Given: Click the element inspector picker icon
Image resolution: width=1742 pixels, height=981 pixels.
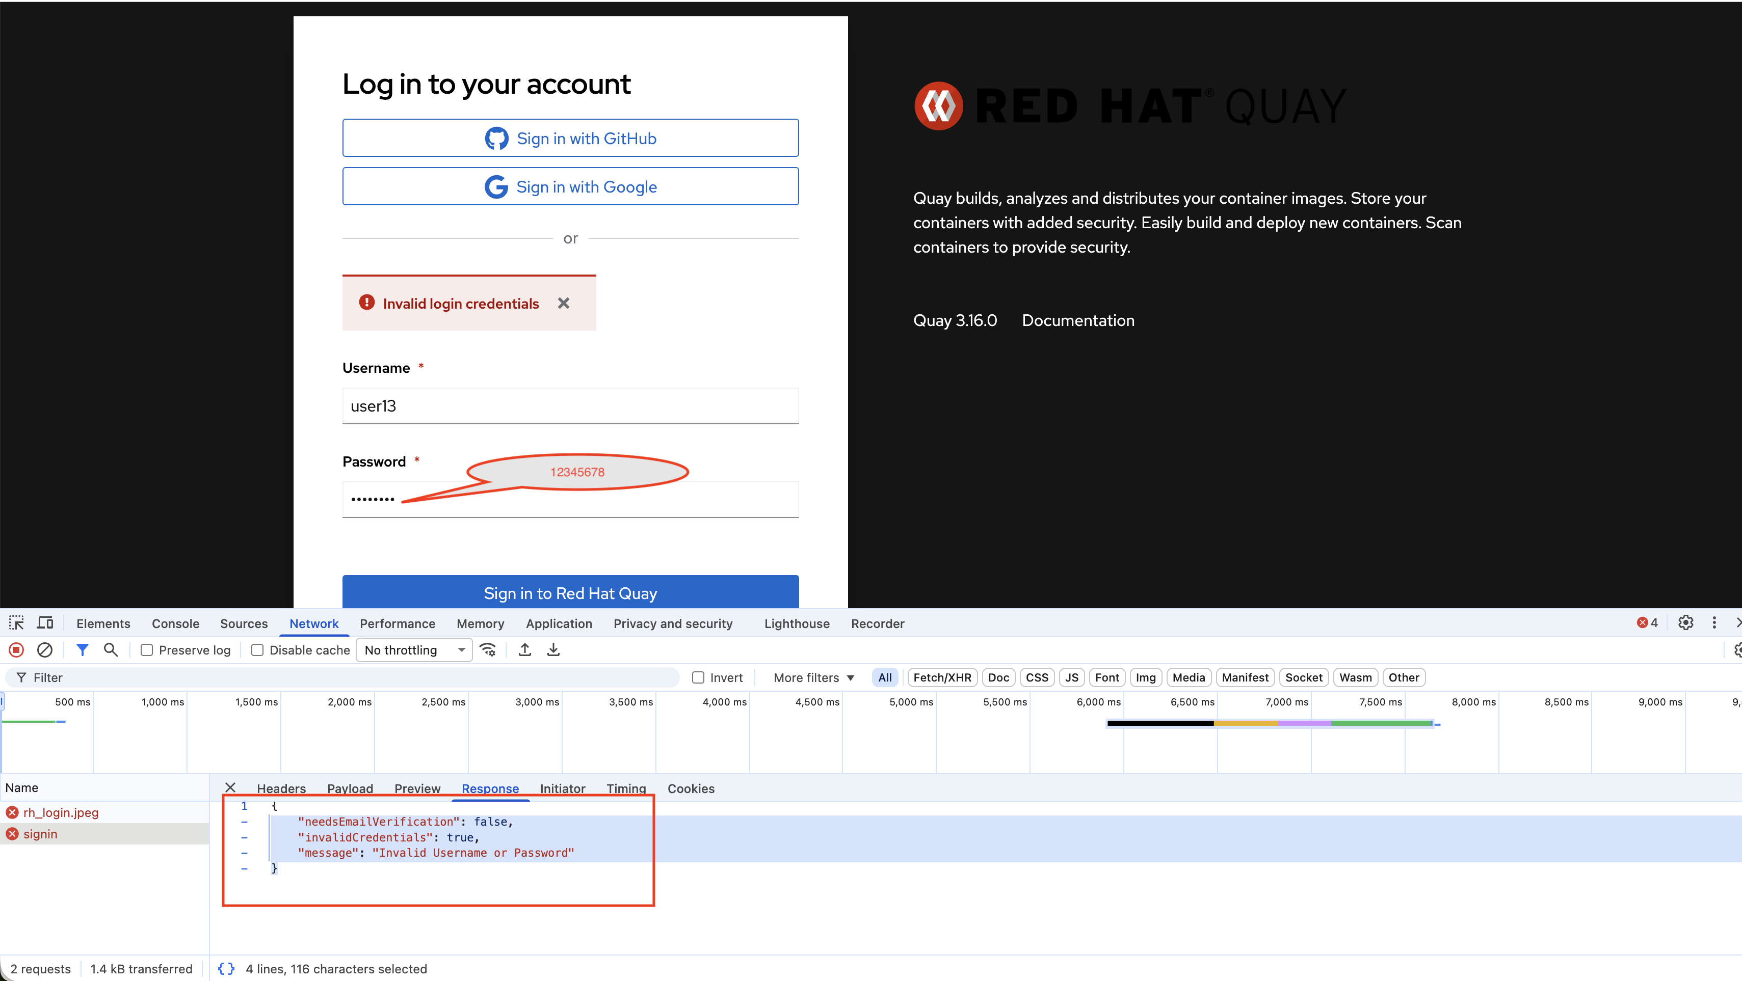Looking at the screenshot, I should pos(16,623).
